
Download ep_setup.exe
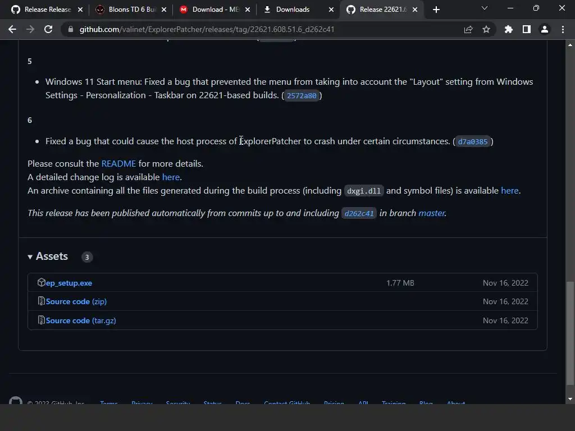coord(69,283)
